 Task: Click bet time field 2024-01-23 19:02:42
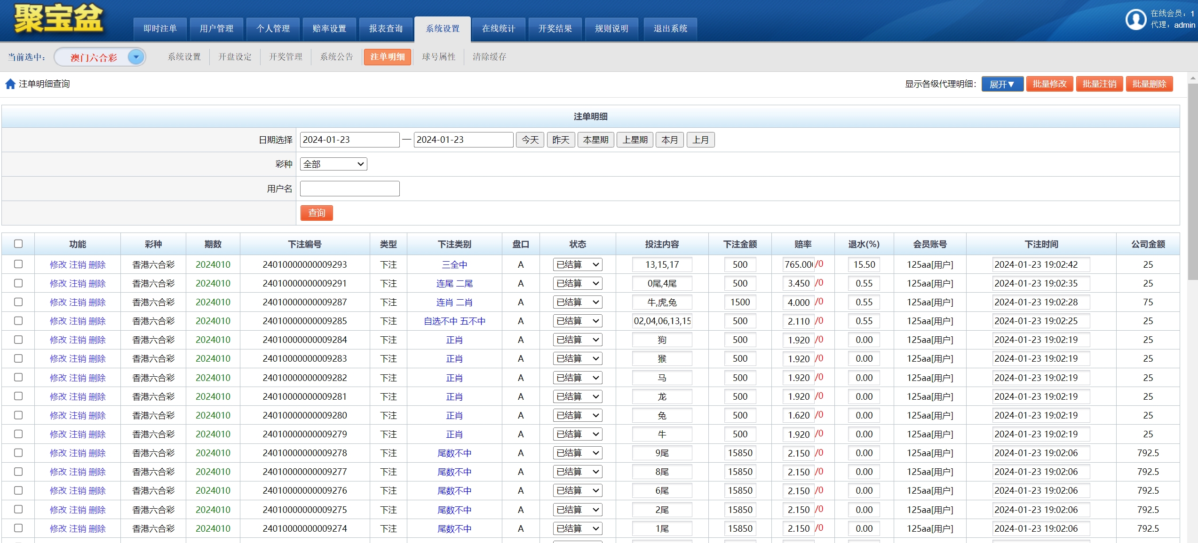point(1041,264)
